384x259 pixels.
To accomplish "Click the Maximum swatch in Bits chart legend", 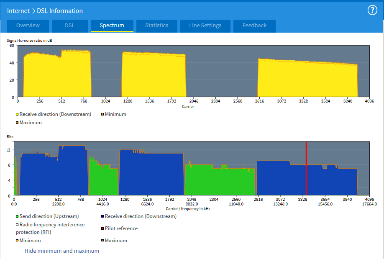I will click(x=102, y=241).
